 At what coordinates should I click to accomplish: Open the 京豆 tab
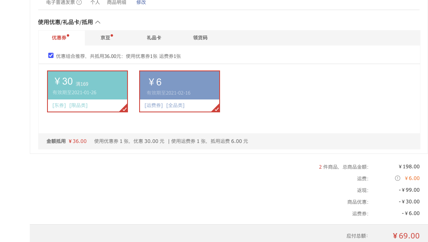pos(107,38)
